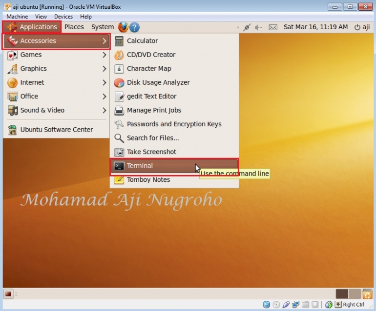
Task: Click the Tomboy Notes notepad icon
Action: click(x=119, y=179)
